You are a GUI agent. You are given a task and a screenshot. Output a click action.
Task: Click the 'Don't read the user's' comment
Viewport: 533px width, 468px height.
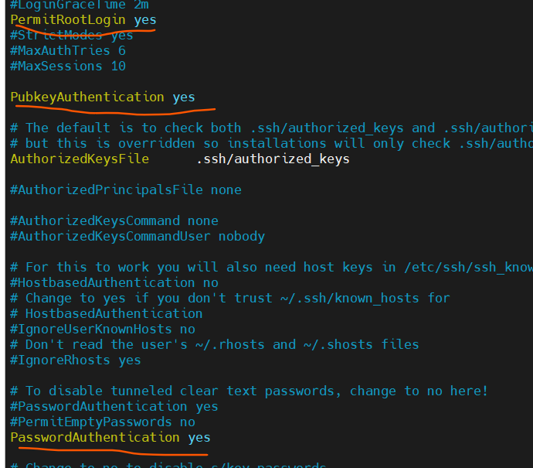[x=215, y=345]
